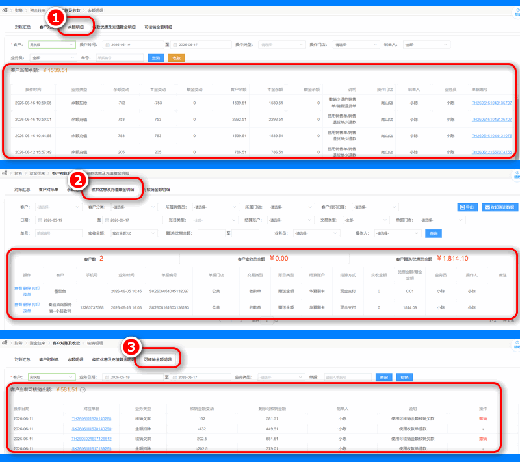
Task: Open link TH2606111620140288
Action: pyautogui.click(x=92, y=419)
